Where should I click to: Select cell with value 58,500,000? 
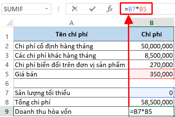pyautogui.click(x=151, y=102)
